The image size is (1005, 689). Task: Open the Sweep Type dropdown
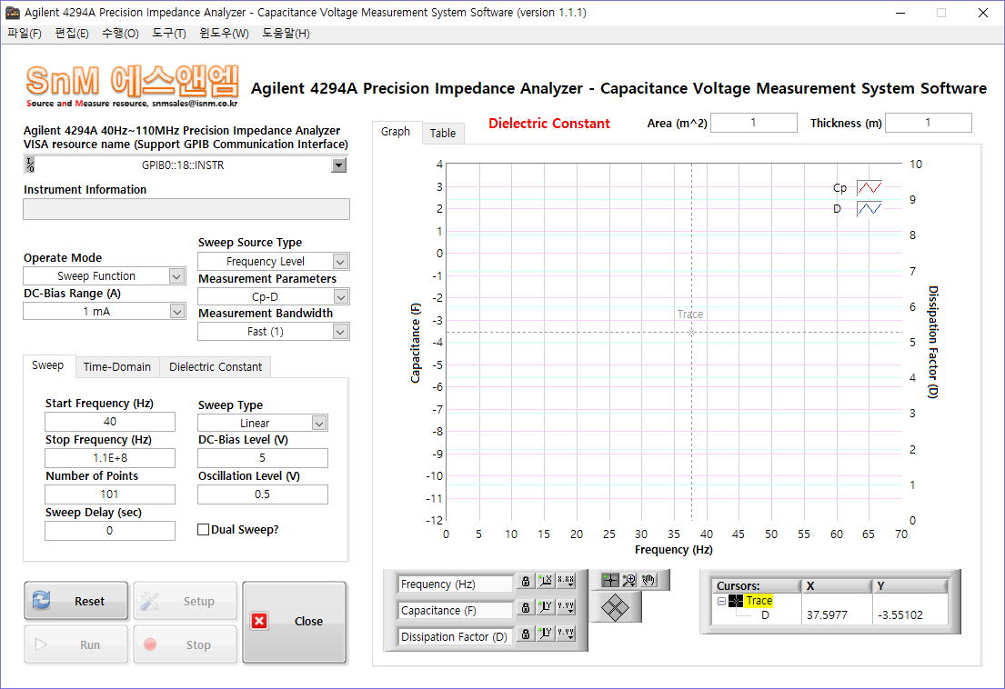point(319,424)
